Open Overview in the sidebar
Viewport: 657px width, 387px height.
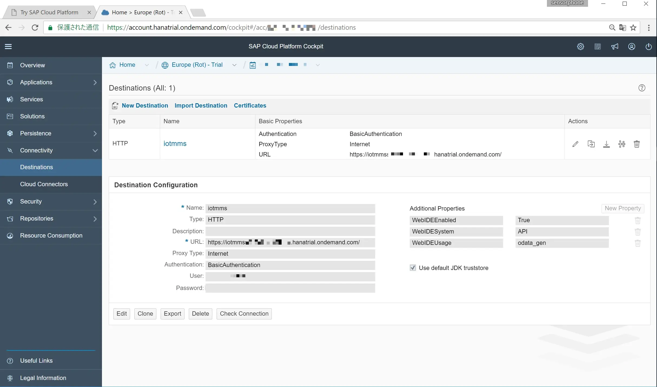pyautogui.click(x=51, y=65)
